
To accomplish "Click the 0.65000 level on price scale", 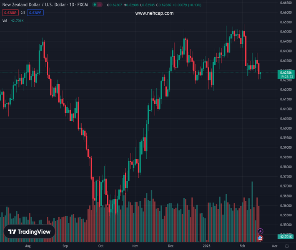I will pyautogui.click(x=286, y=32).
